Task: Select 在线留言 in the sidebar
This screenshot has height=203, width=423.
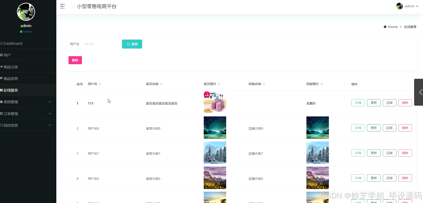Action: [x=28, y=90]
